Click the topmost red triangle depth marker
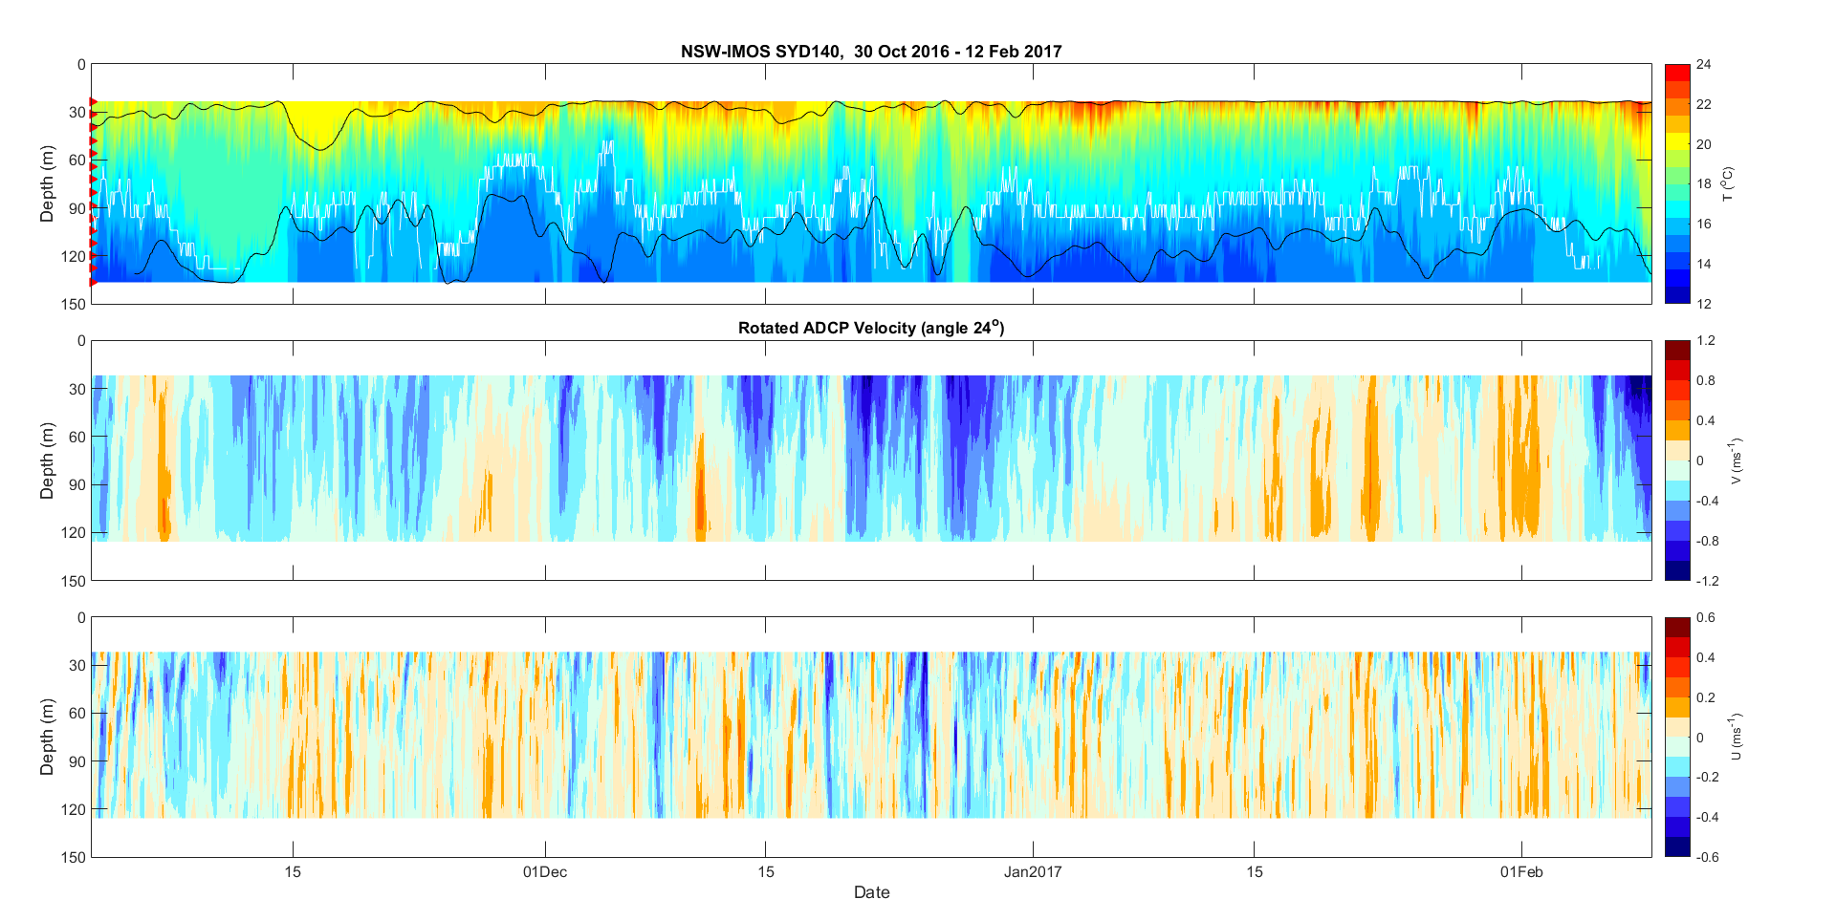Image resolution: width=1836 pixels, height=921 pixels. (x=93, y=101)
